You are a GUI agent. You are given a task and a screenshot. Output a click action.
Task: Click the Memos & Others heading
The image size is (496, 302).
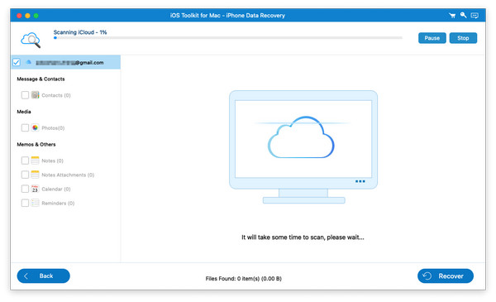36,144
